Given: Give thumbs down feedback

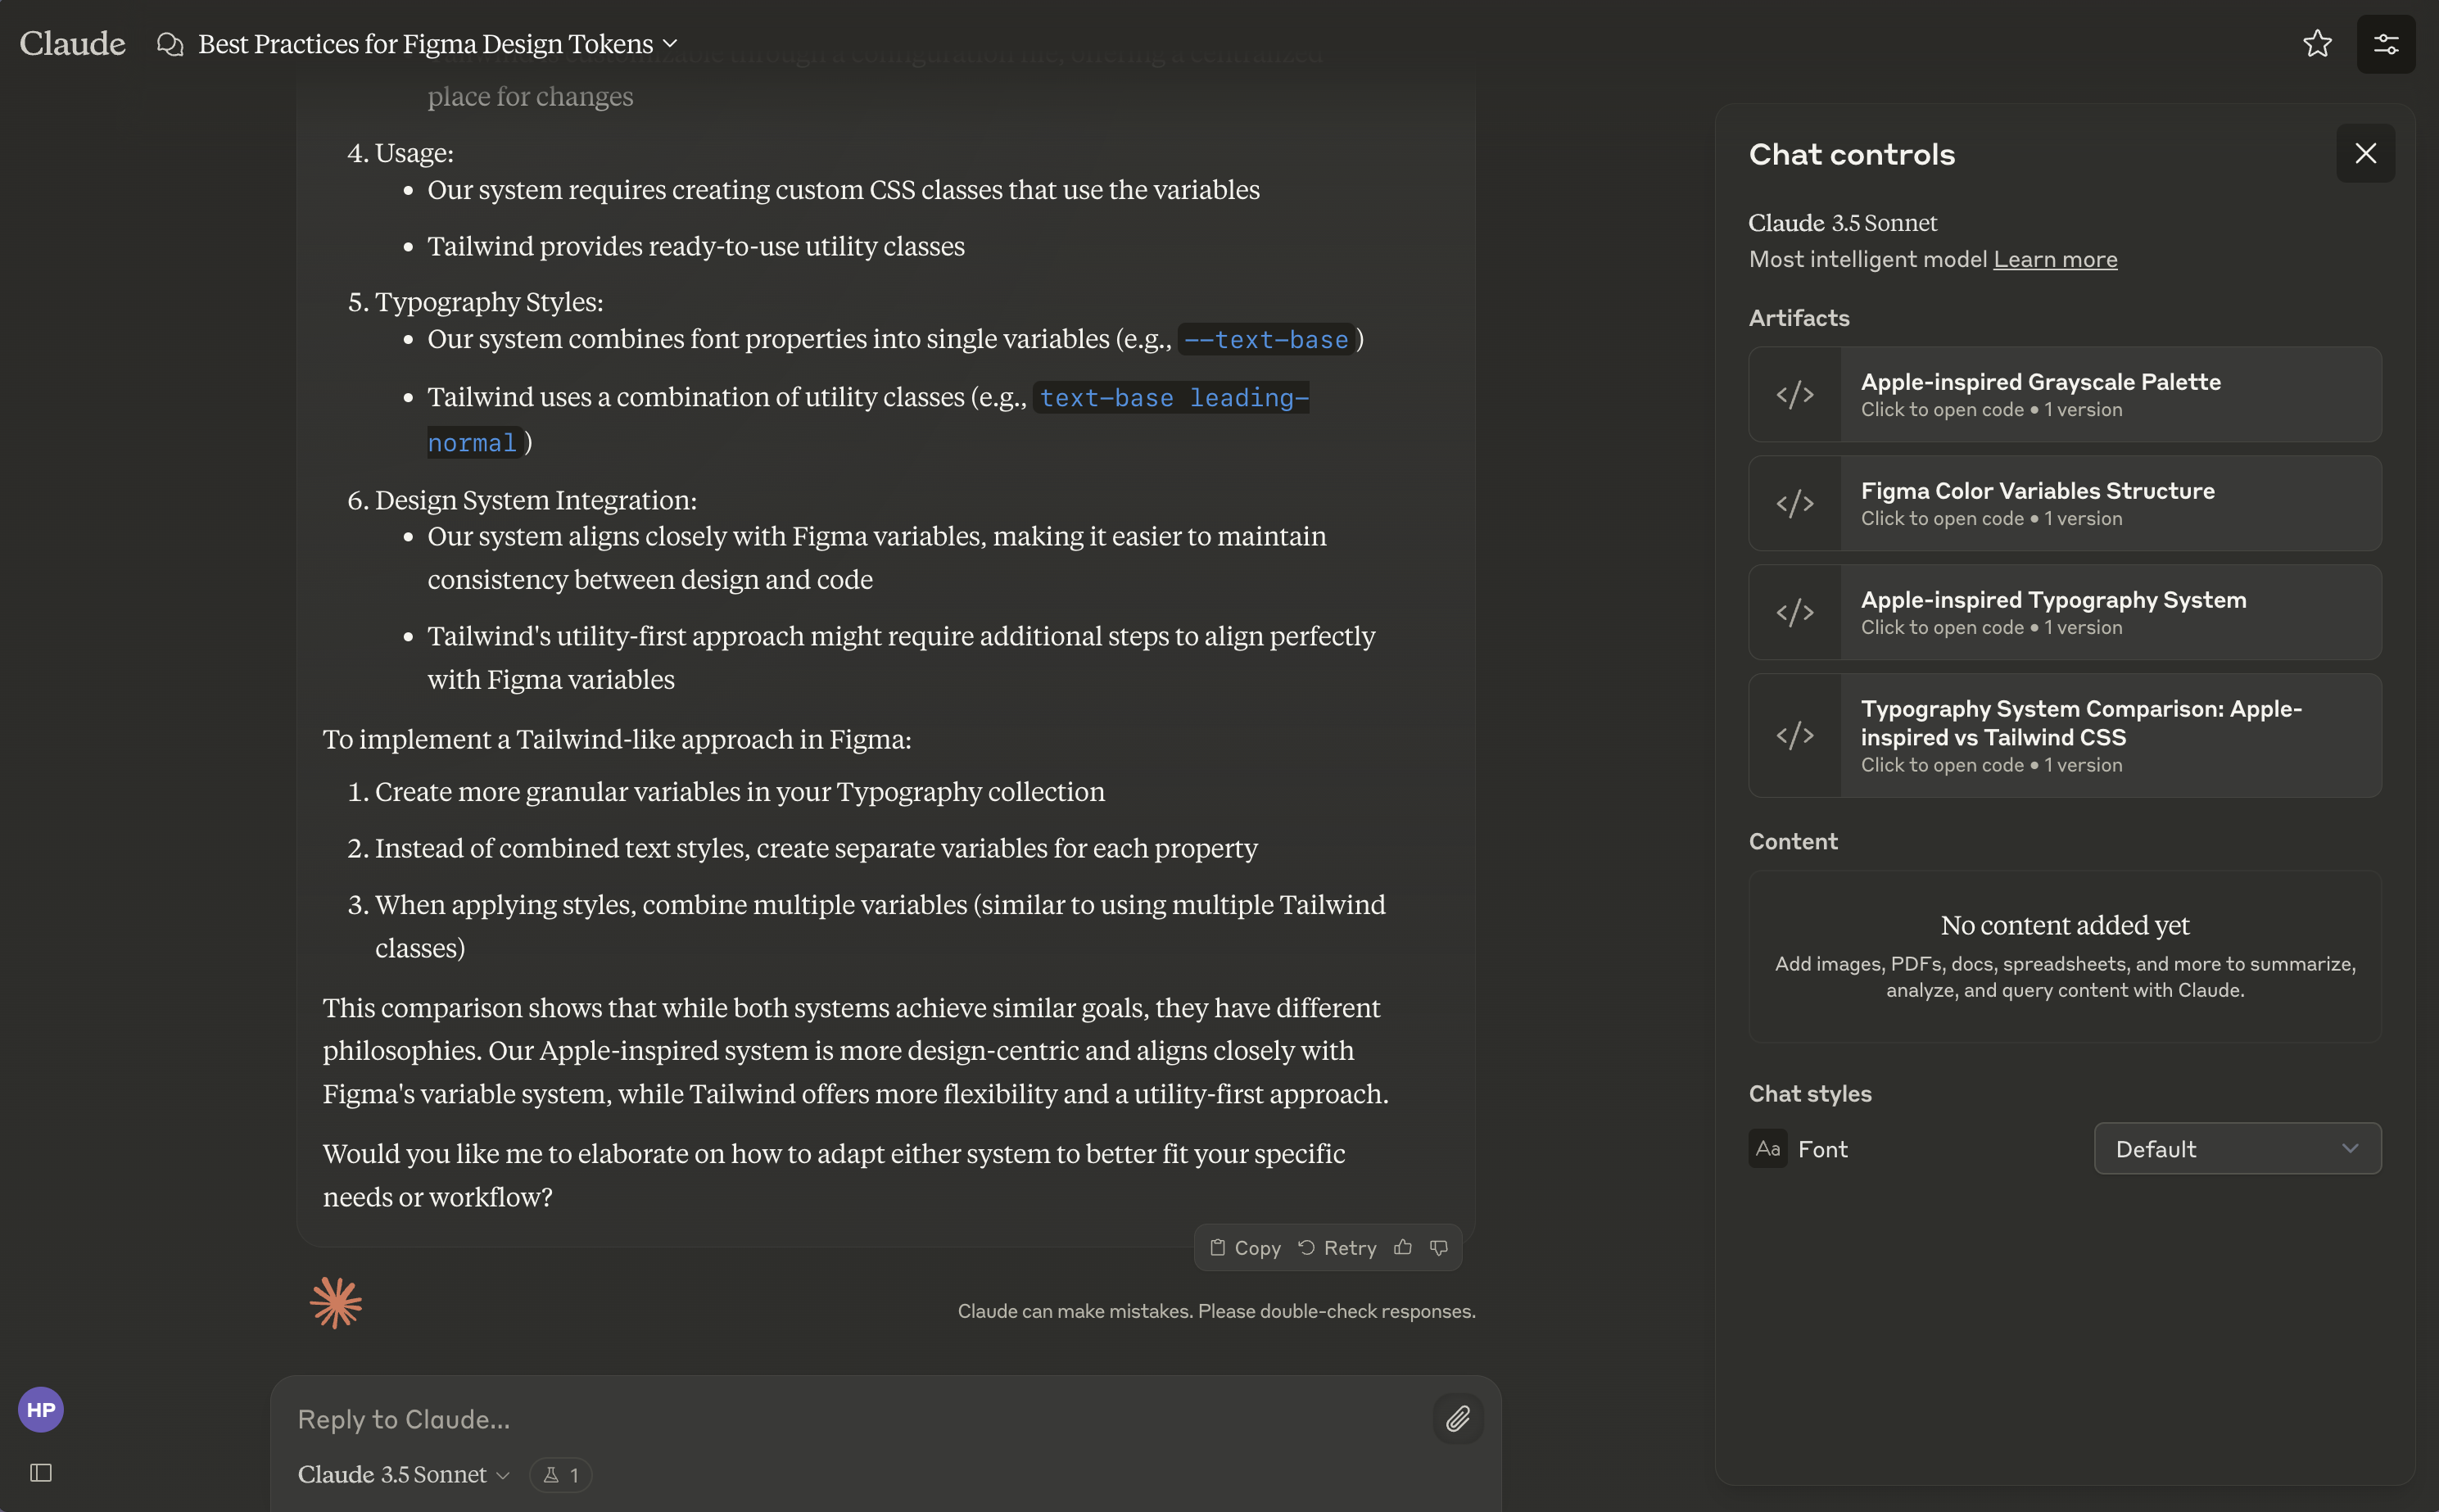Looking at the screenshot, I should 1439,1247.
